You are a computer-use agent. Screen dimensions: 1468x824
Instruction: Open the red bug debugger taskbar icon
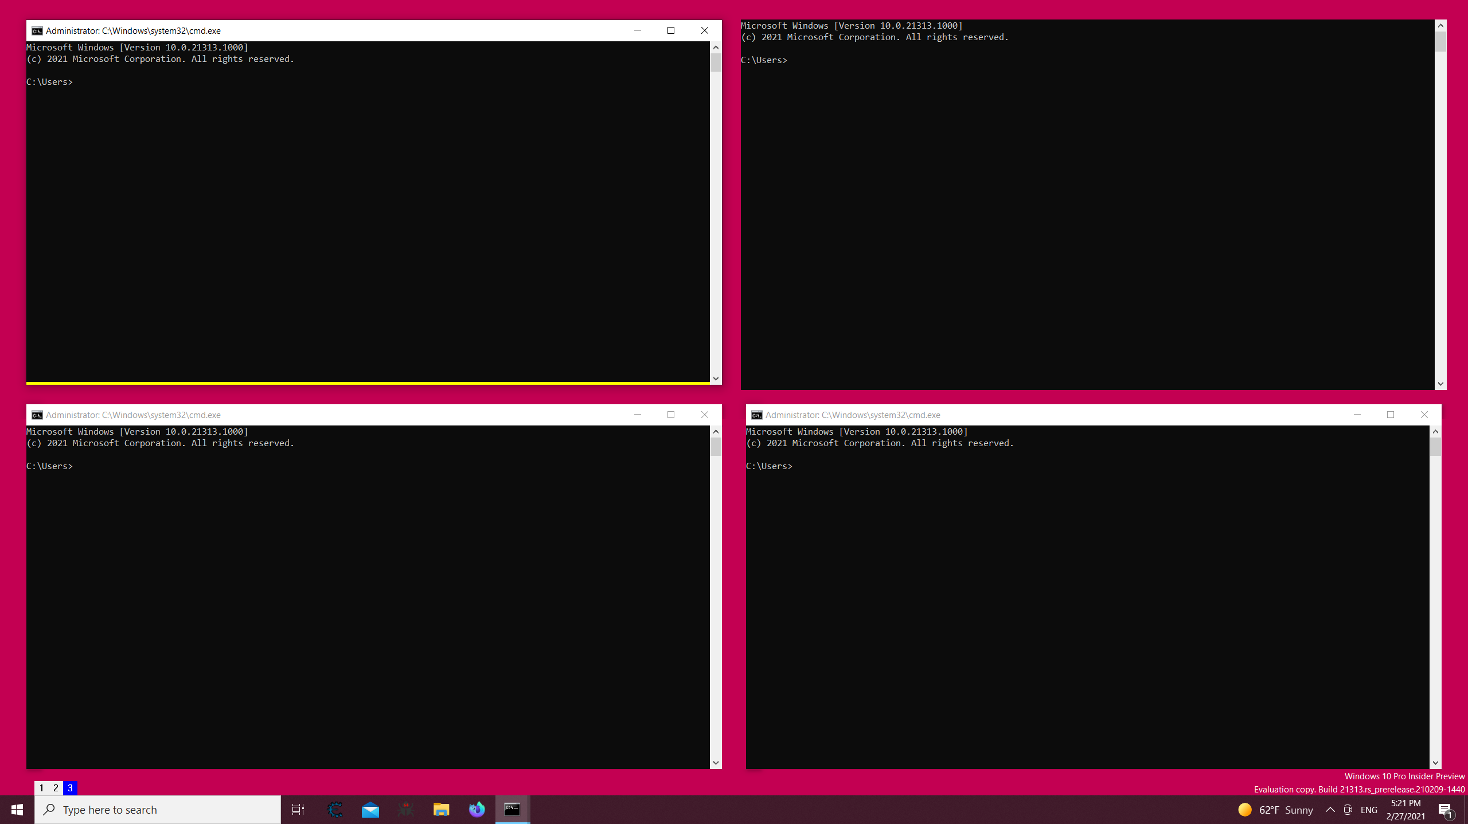[405, 809]
